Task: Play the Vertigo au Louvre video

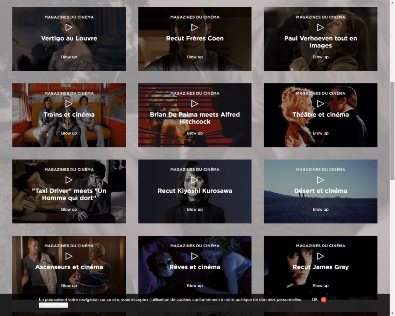Action: (x=69, y=27)
